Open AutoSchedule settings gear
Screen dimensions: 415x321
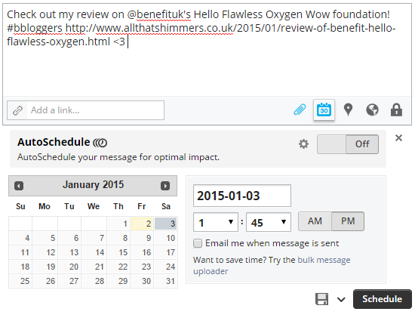(x=303, y=144)
